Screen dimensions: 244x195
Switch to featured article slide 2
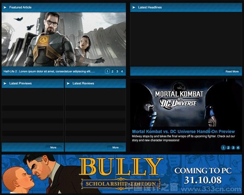tap(112, 71)
